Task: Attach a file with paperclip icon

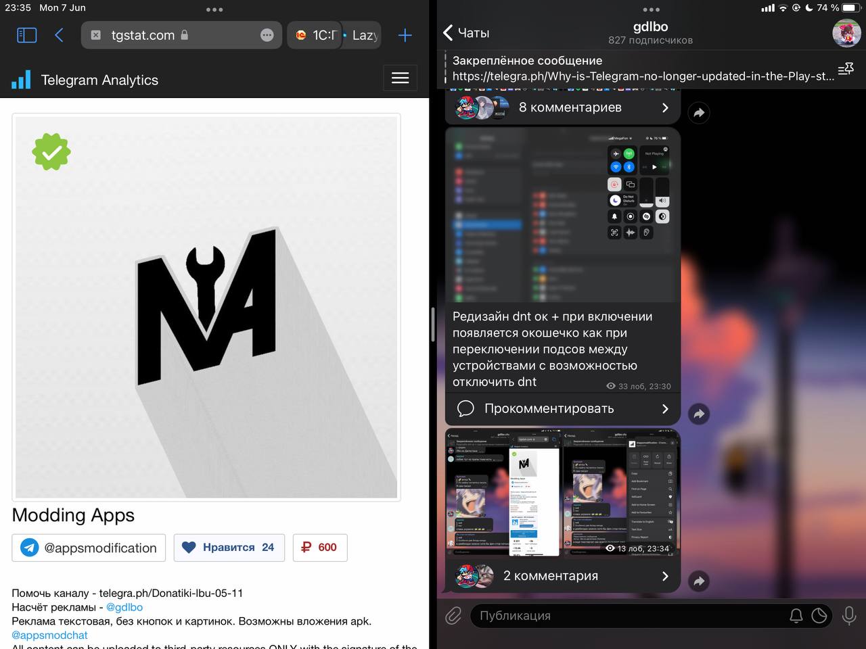Action: pos(453,615)
